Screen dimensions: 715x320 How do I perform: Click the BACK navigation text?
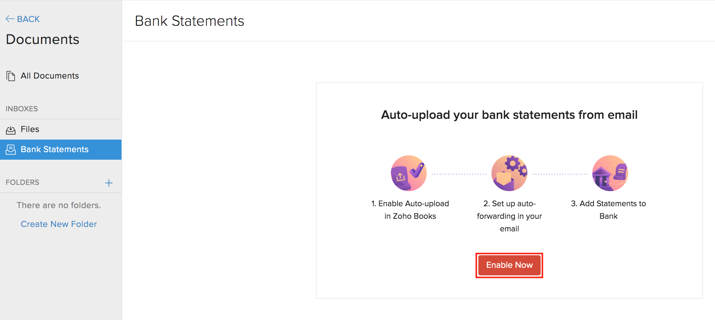(x=29, y=19)
